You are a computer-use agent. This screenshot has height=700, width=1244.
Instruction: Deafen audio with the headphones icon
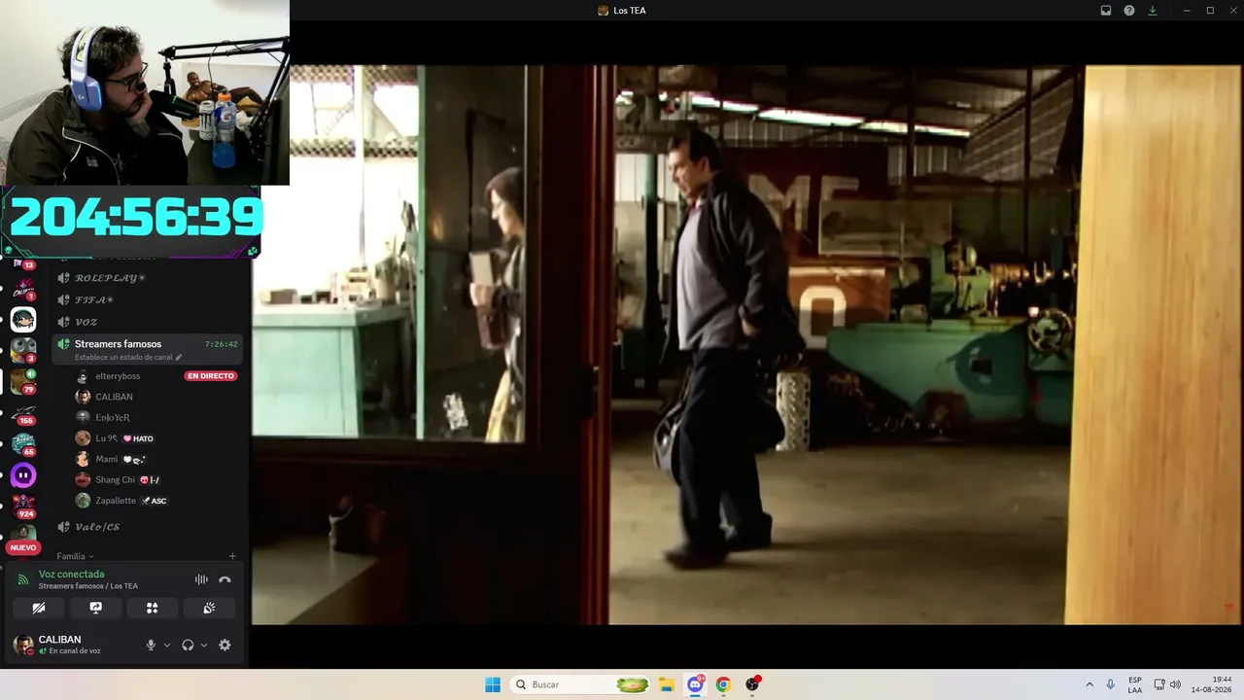pos(188,645)
